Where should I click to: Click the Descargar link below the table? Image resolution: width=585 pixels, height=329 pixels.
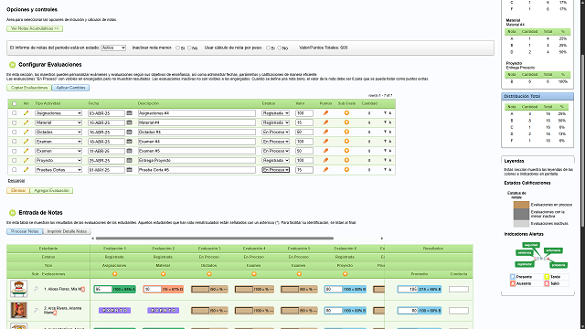pyautogui.click(x=16, y=181)
